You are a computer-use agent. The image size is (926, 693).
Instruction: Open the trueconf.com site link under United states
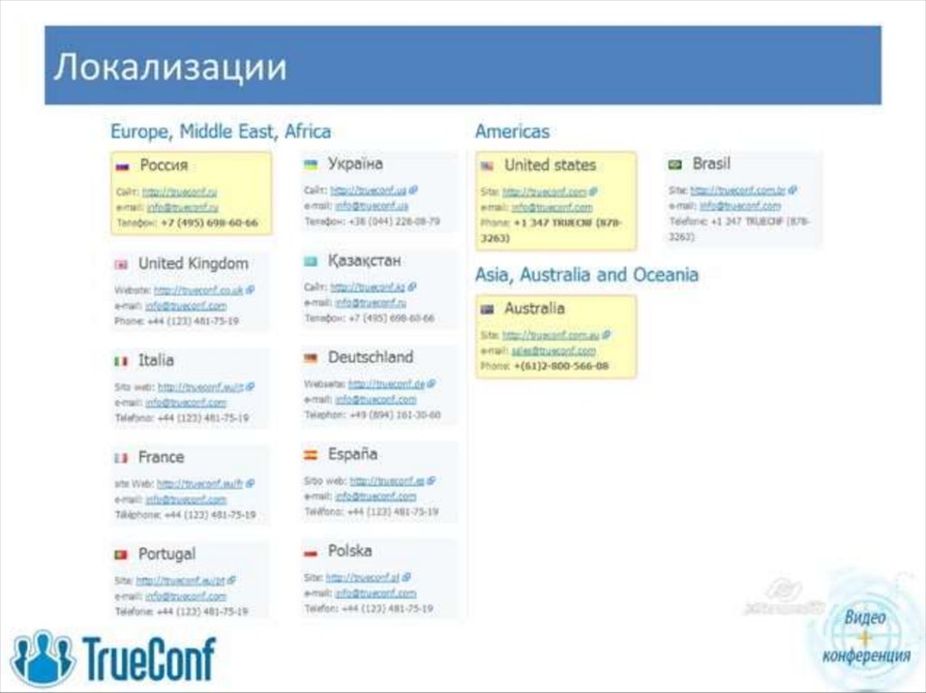544,192
